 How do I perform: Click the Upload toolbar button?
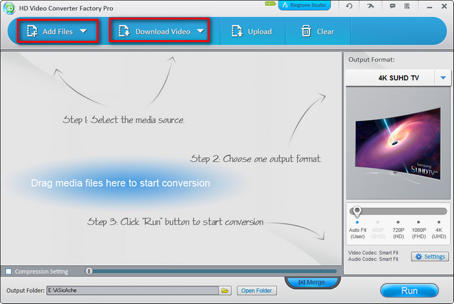252,31
